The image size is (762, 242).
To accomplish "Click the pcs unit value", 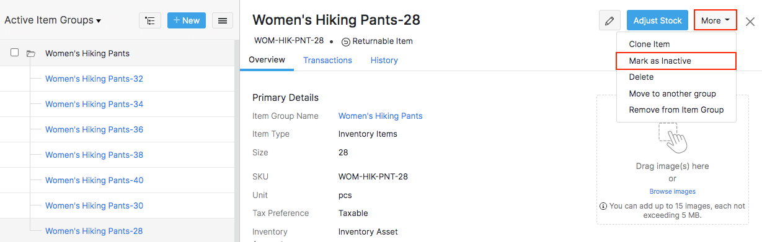I will click(345, 195).
